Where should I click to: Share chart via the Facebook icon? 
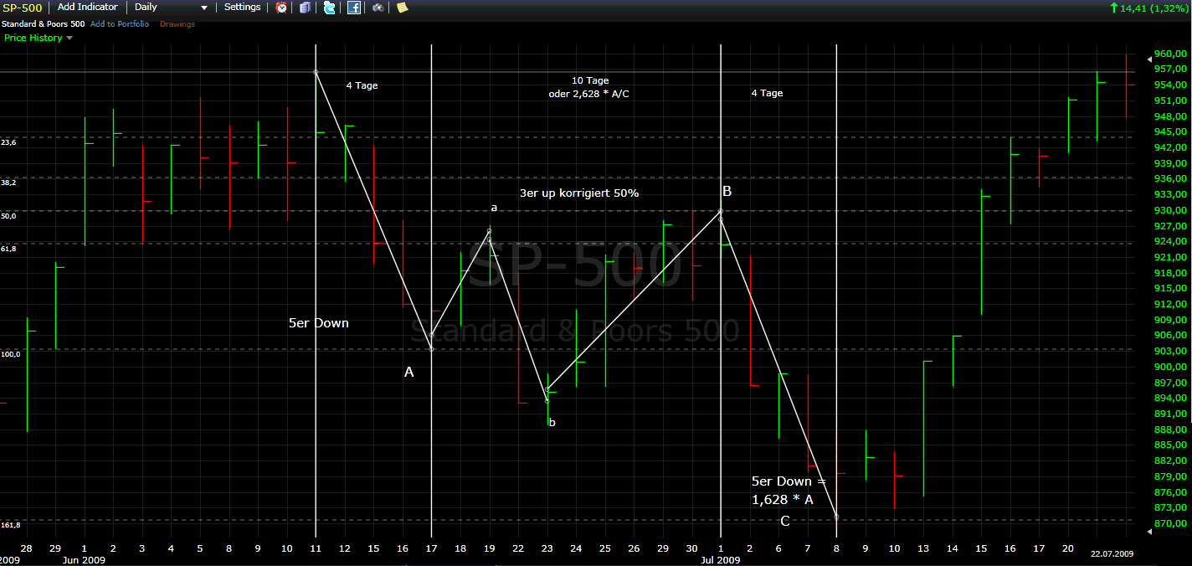[354, 8]
